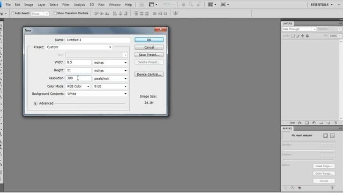Open the Edit menu
Viewport: 343px width, 193px height.
click(17, 5)
